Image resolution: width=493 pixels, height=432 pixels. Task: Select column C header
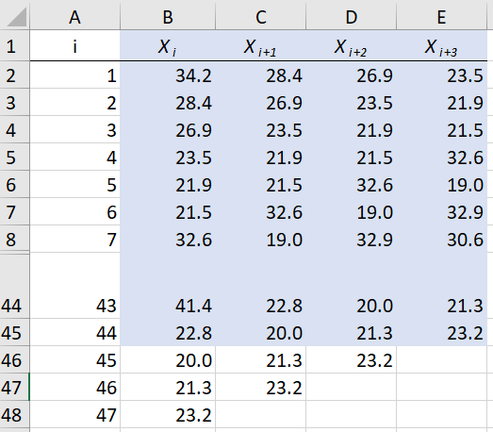tap(261, 17)
